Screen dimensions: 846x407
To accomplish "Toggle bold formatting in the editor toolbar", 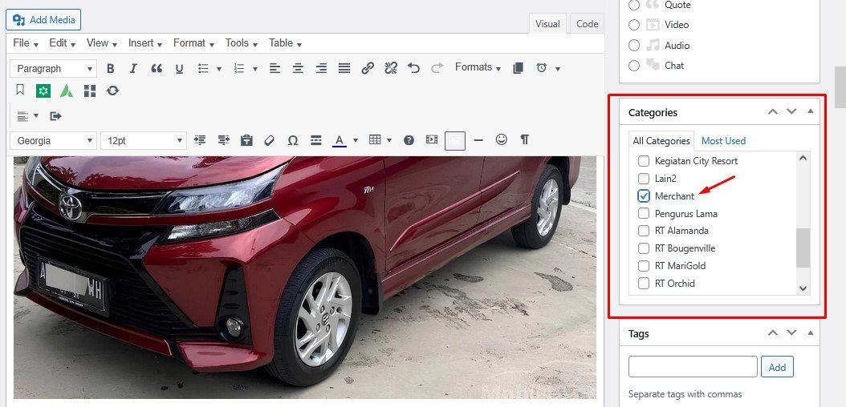I will click(x=111, y=69).
